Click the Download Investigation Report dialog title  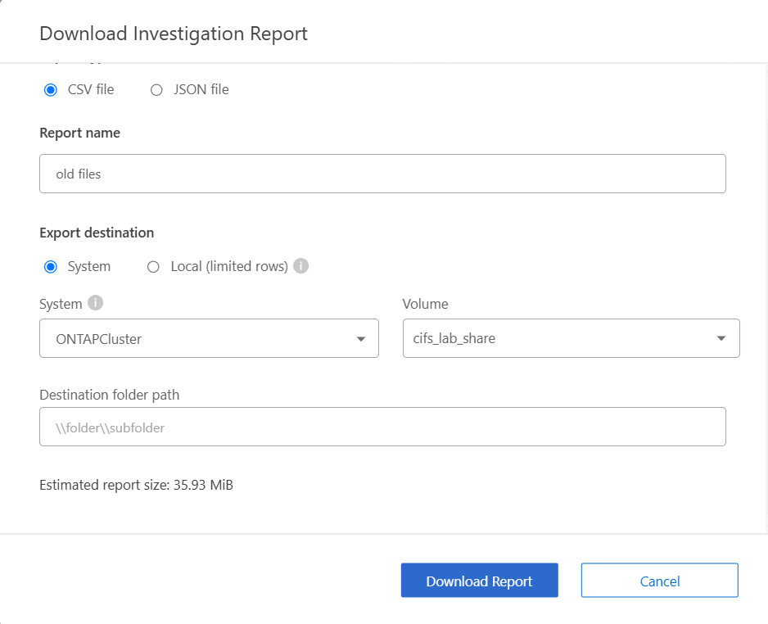173,34
